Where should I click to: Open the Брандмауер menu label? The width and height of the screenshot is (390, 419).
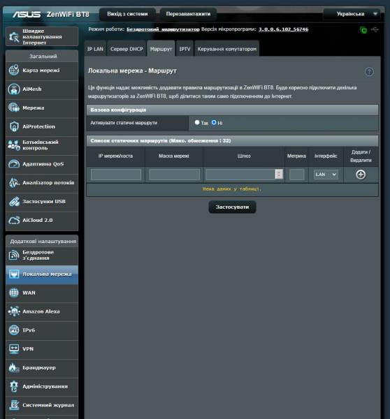39,368
